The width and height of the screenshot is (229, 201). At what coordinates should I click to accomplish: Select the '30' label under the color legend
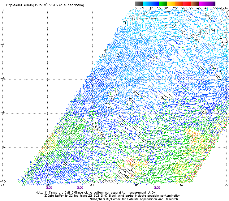click(183, 8)
